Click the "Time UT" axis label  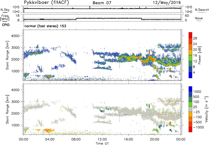102,143
